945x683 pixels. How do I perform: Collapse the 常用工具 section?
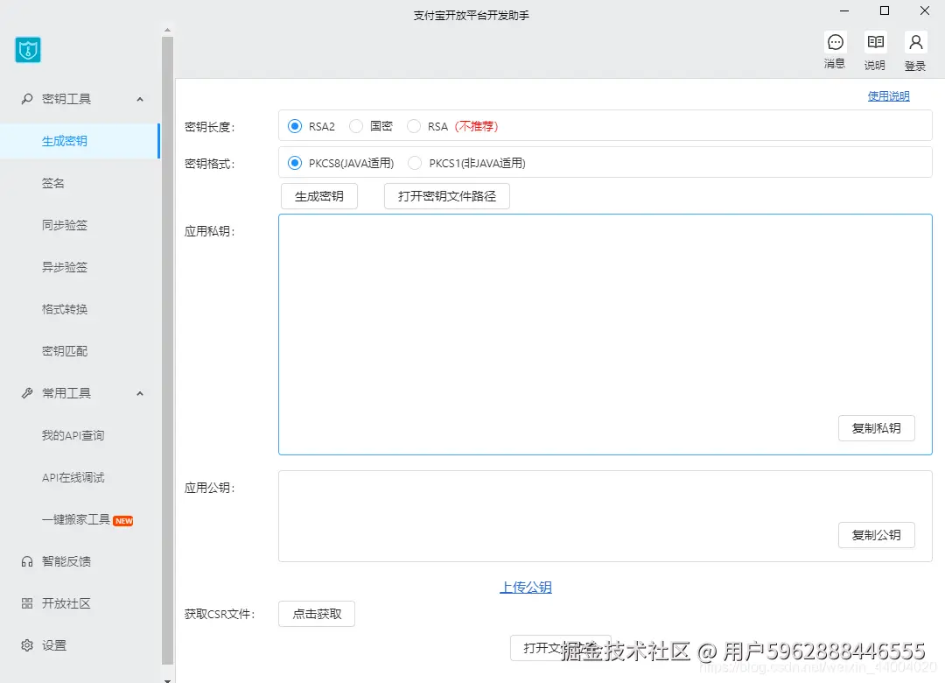(x=140, y=393)
